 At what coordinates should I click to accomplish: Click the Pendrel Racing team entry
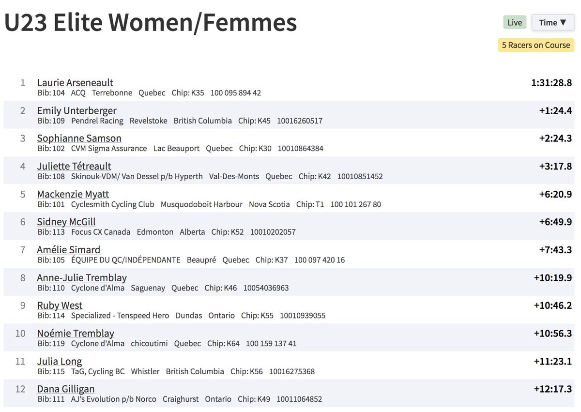[98, 121]
